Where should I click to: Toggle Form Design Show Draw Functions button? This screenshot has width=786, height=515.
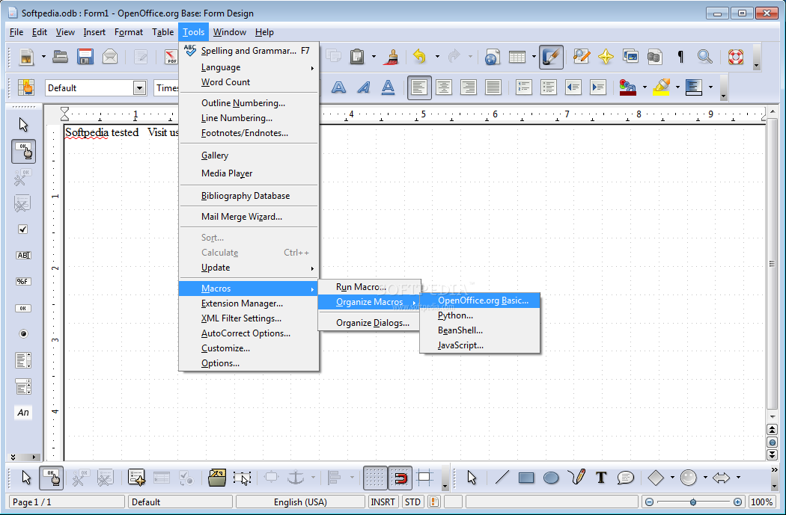(551, 57)
